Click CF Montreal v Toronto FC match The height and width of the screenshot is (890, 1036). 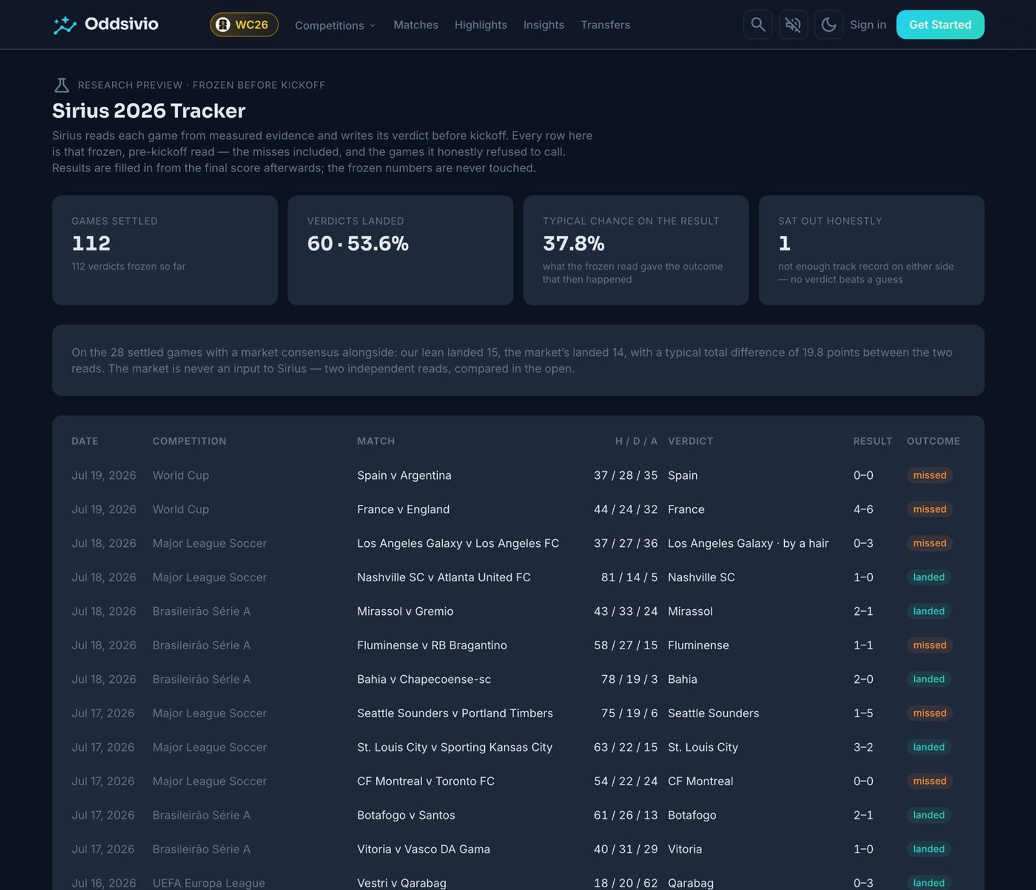click(x=425, y=781)
